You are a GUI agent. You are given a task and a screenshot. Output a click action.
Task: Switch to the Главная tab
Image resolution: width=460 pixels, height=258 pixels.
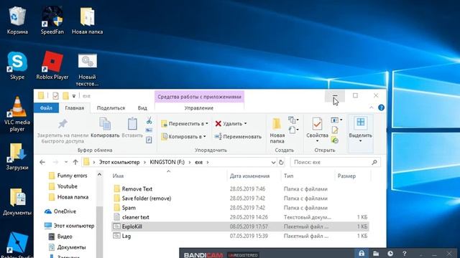pyautogui.click(x=75, y=108)
